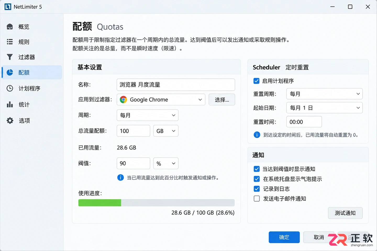The image size is (377, 251).
Task: Click the 规则 list icon in sidebar
Action: pos(10,42)
